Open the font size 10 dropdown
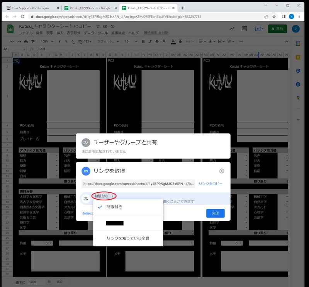The image size is (309, 287). pyautogui.click(x=131, y=41)
